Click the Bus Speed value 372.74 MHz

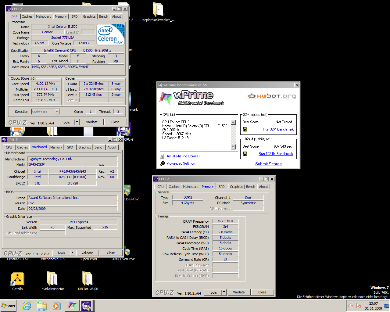click(46, 95)
